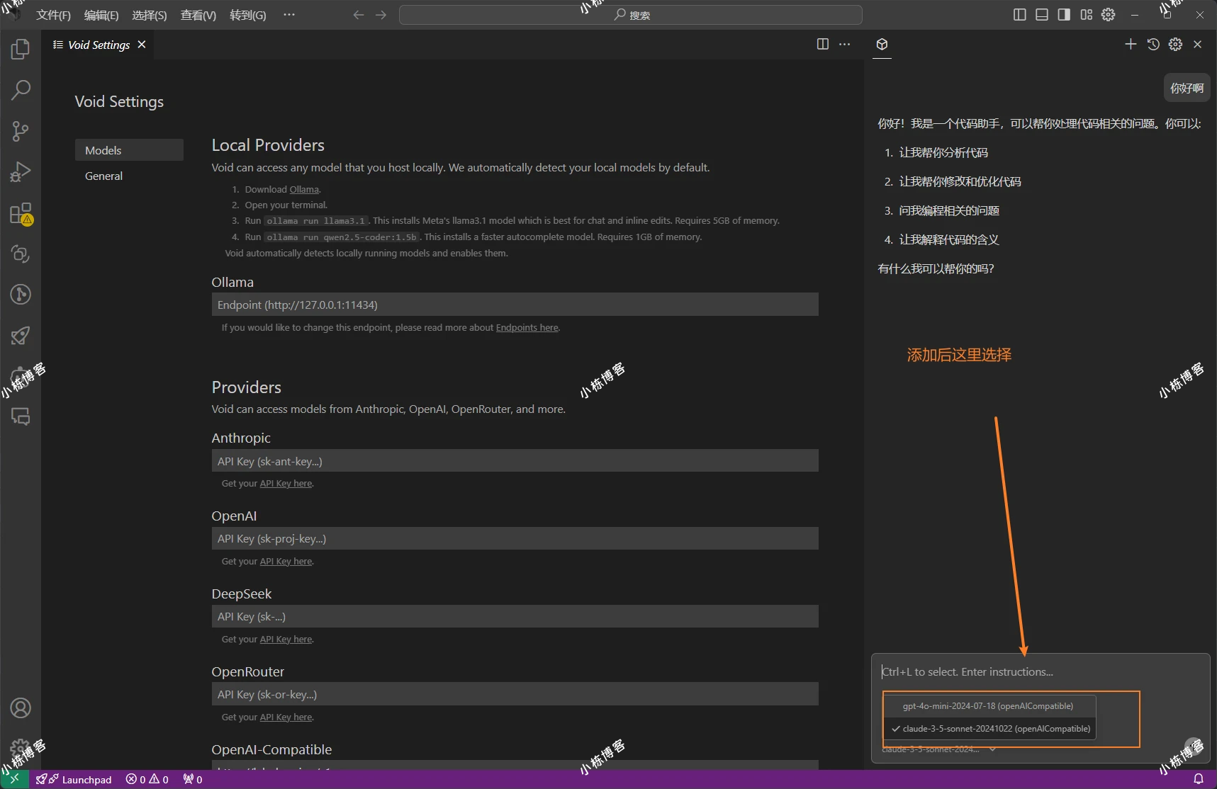Split the editor to the right
The image size is (1217, 789).
pos(822,44)
